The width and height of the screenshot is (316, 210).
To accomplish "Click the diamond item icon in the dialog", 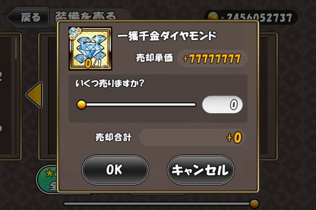I will point(90,49).
